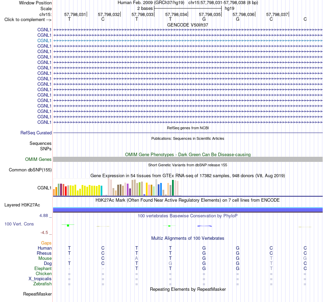
Task: Select the Chicken species label
Action: point(44,273)
